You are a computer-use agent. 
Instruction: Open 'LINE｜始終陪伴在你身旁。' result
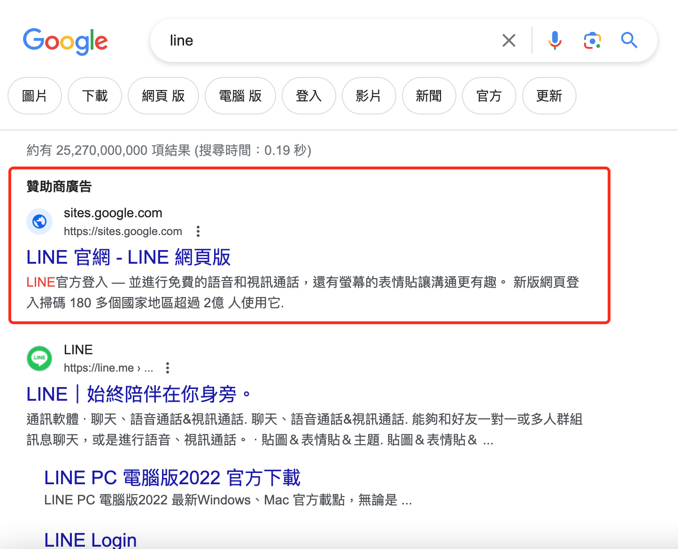[x=139, y=394]
